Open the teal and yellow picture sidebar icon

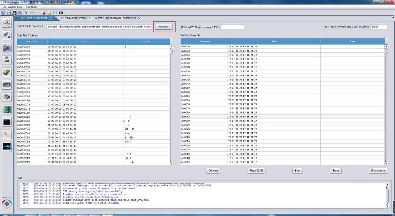[7, 109]
